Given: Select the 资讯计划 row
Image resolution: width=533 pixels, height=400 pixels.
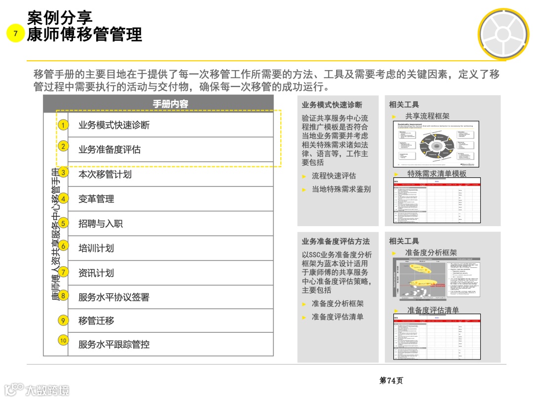Looking at the screenshot, I should (171, 273).
